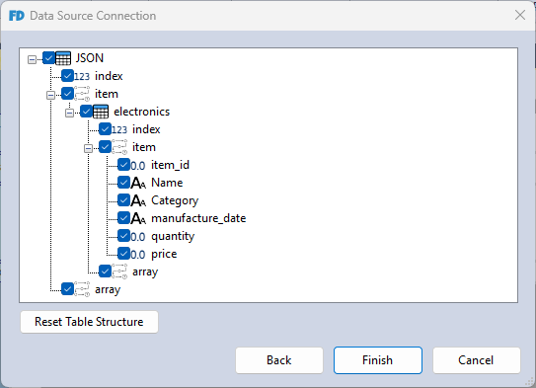
Task: Uncheck the checkbox of array under electronics
Action: 105,272
